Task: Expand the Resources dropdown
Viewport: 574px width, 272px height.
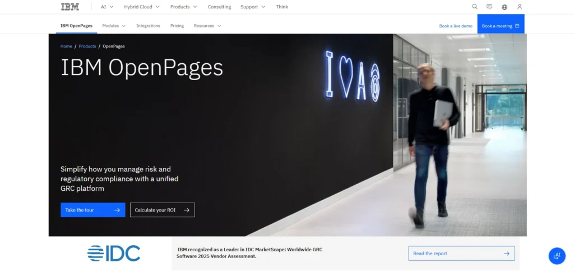Action: coord(207,26)
